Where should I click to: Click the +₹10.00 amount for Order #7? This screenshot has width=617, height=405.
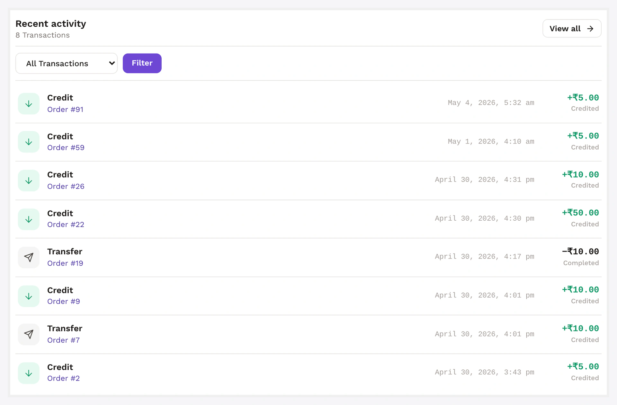click(x=580, y=328)
